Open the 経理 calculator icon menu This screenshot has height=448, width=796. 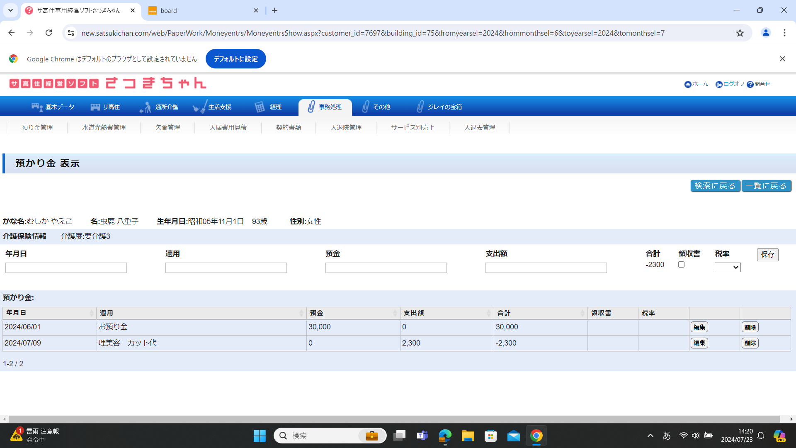click(x=260, y=107)
